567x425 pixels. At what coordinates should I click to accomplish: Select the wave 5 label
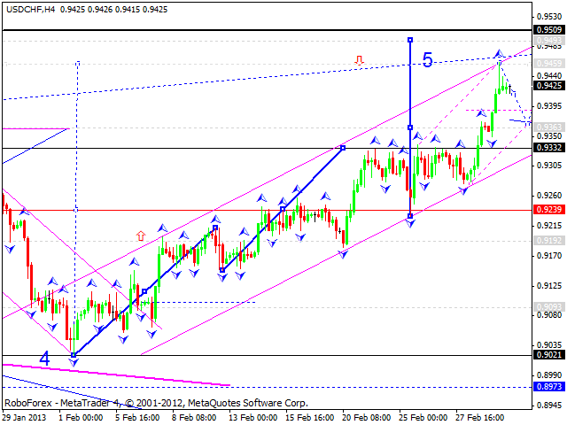click(x=427, y=60)
